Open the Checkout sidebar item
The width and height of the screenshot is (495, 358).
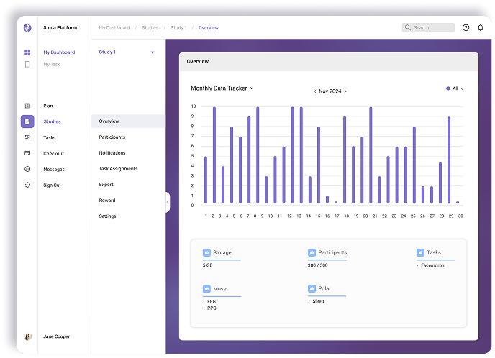click(54, 153)
